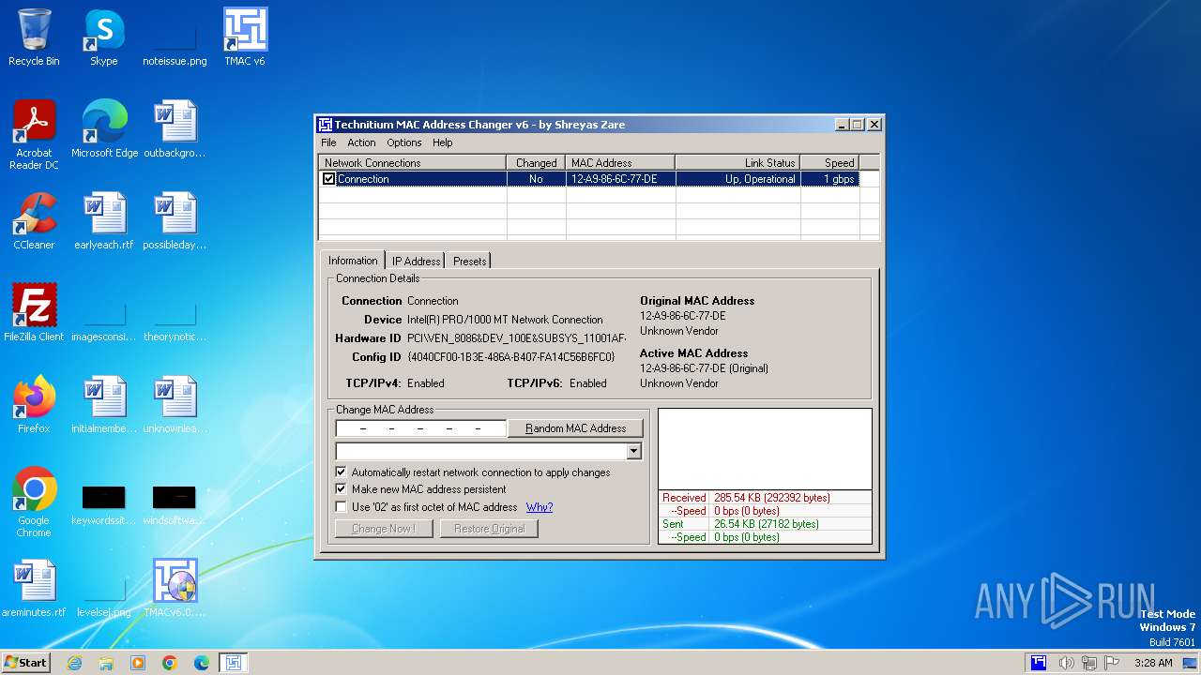Viewport: 1201px width, 675px height.
Task: Sort by the MAC Address column header
Action: (x=620, y=163)
